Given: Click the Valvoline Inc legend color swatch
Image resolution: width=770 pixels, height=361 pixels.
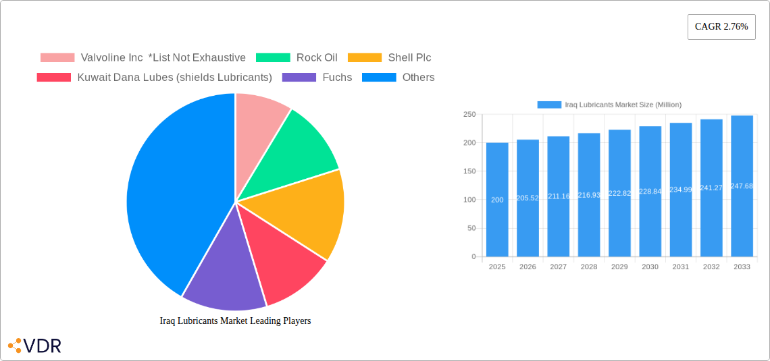Looking at the screenshot, I should 57,57.
